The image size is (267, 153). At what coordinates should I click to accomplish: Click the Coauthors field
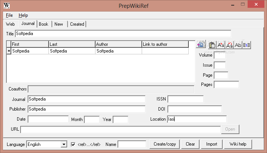[111, 89]
